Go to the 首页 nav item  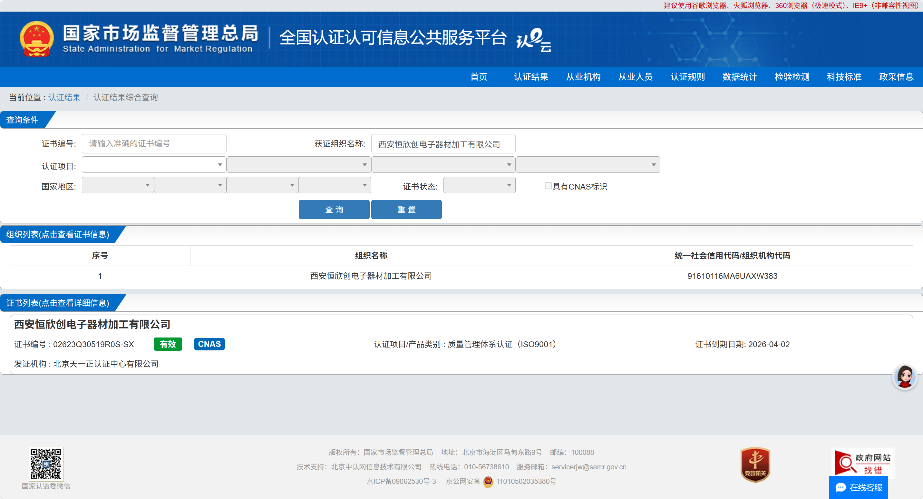[x=479, y=77]
